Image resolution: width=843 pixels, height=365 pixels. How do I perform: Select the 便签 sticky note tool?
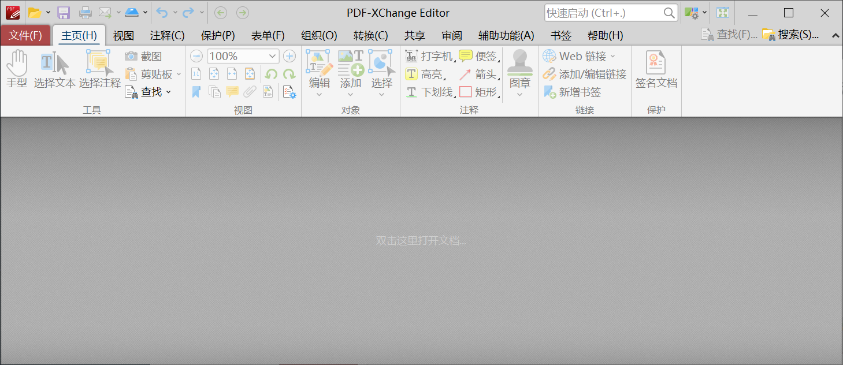[479, 56]
